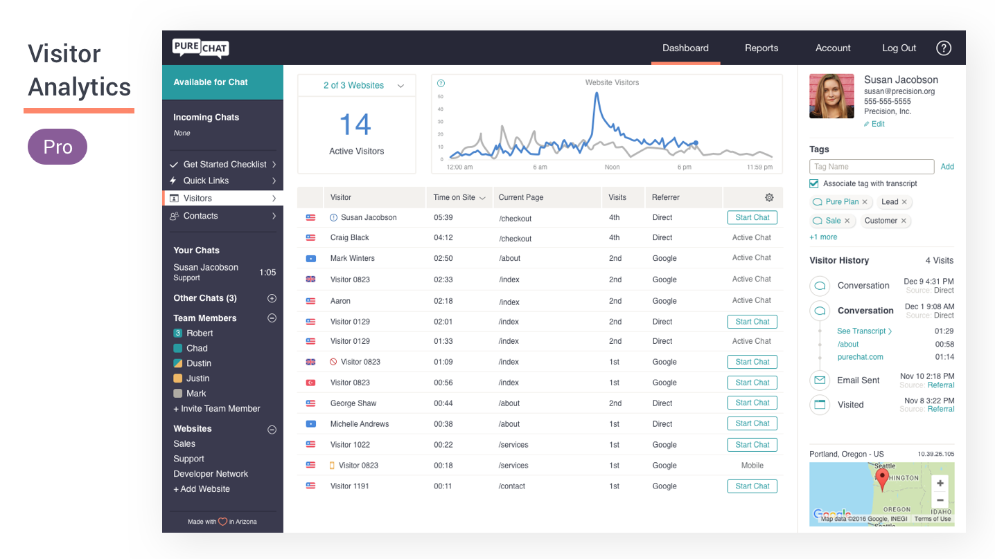Open the Account menu
The height and width of the screenshot is (559, 995).
coord(832,48)
